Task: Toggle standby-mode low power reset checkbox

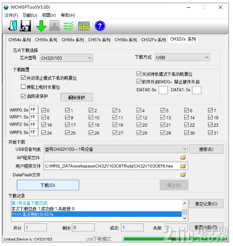Action: 139,74
